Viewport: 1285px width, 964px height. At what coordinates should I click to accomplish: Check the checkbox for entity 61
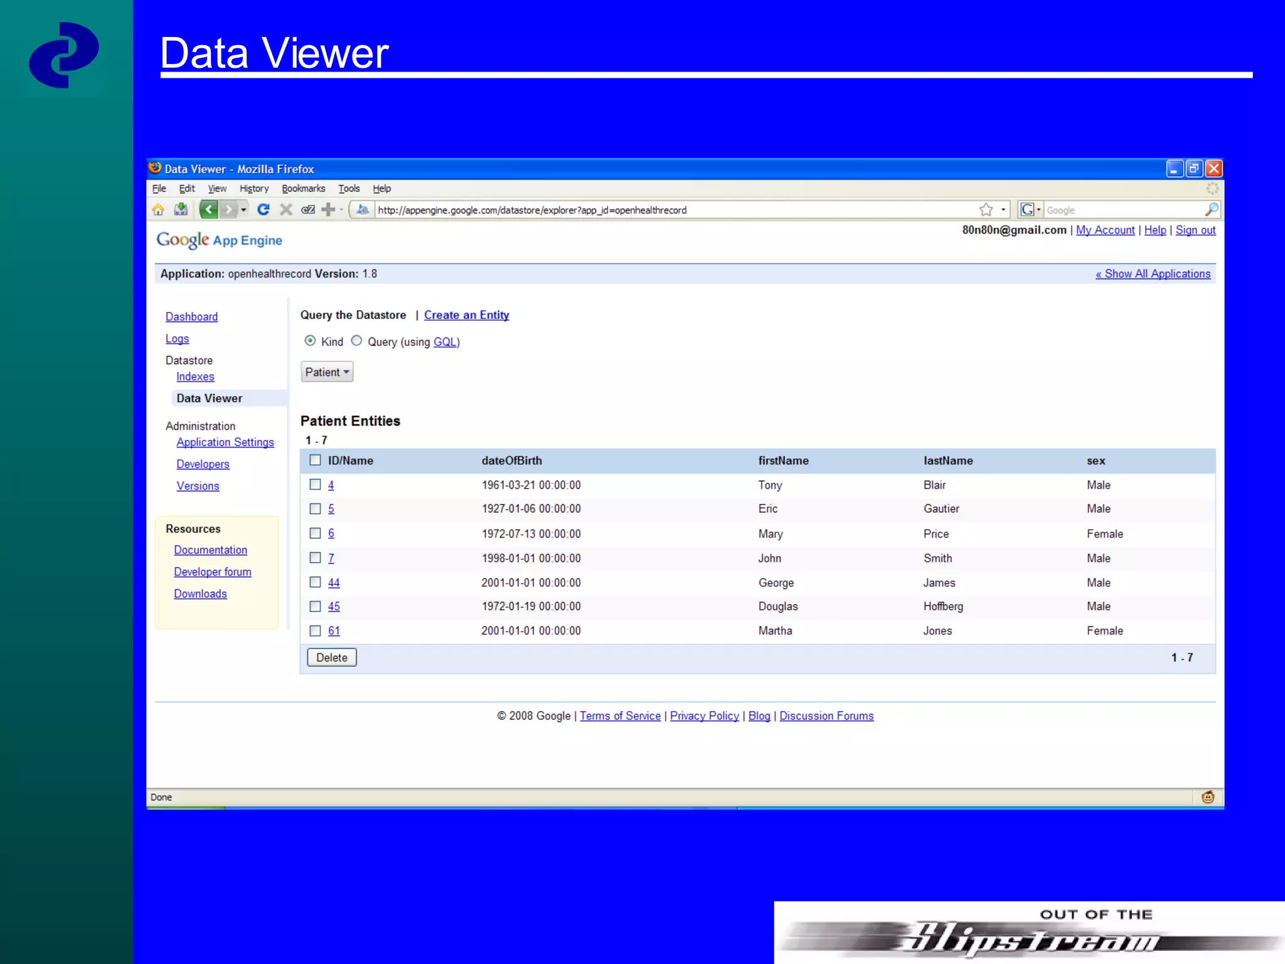pyautogui.click(x=315, y=631)
